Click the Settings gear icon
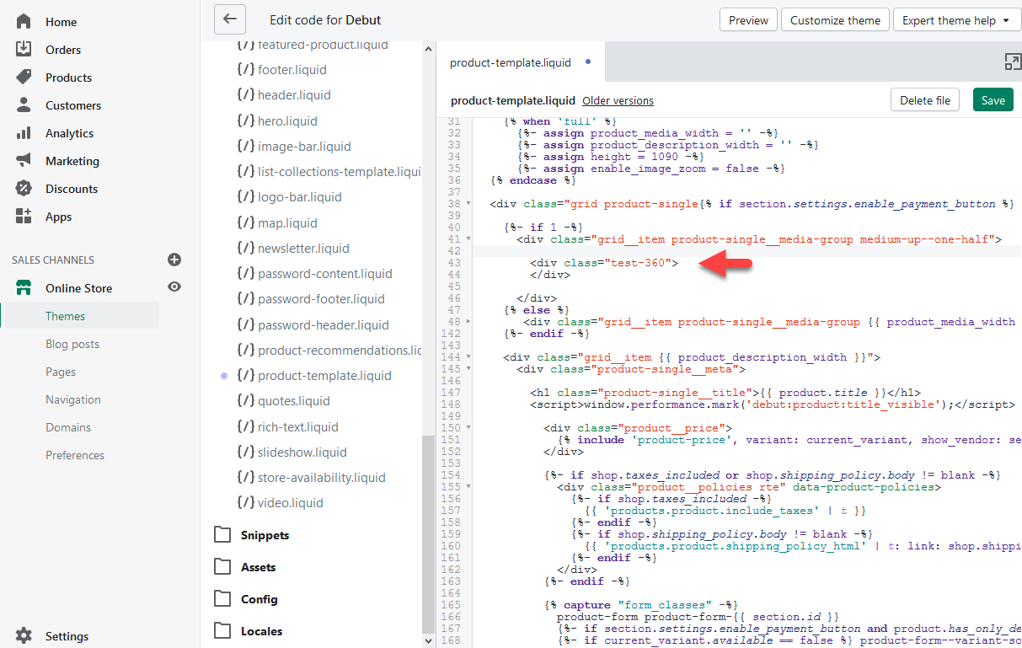The image size is (1022, 648). pos(24,635)
